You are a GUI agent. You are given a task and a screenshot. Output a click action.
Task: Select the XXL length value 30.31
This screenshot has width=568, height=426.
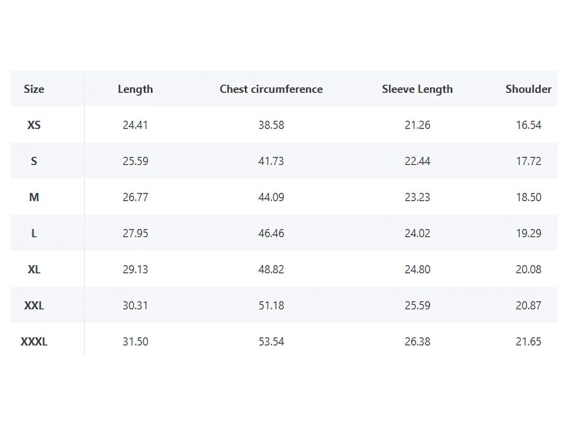pyautogui.click(x=135, y=306)
